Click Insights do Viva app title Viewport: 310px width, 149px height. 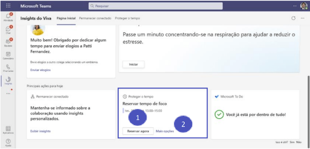pyautogui.click(x=36, y=18)
